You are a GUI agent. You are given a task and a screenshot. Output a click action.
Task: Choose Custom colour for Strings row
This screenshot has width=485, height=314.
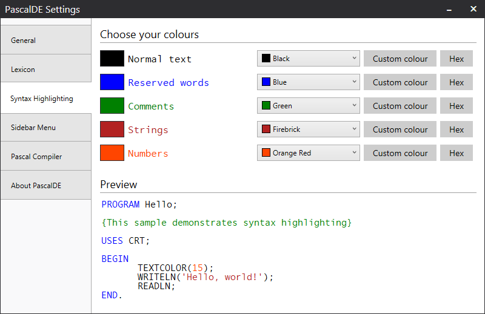pyautogui.click(x=400, y=129)
